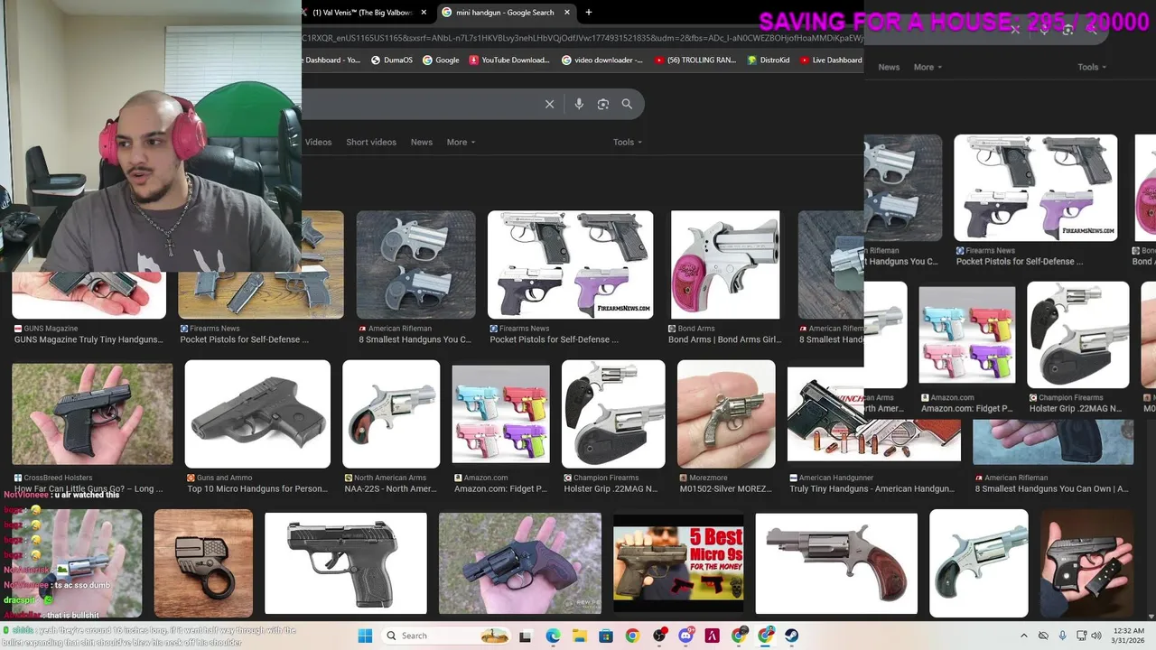Focus the browser address bar URL
1156x650 pixels.
[583, 37]
